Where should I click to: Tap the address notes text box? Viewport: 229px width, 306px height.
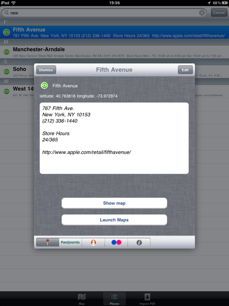114,138
